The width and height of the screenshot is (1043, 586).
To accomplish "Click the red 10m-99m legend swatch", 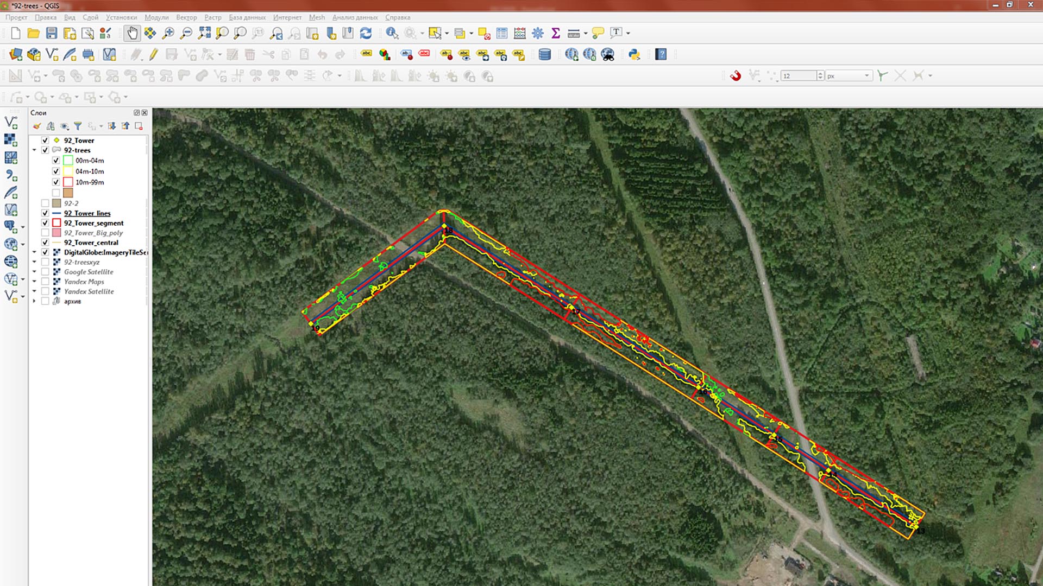I will click(68, 182).
